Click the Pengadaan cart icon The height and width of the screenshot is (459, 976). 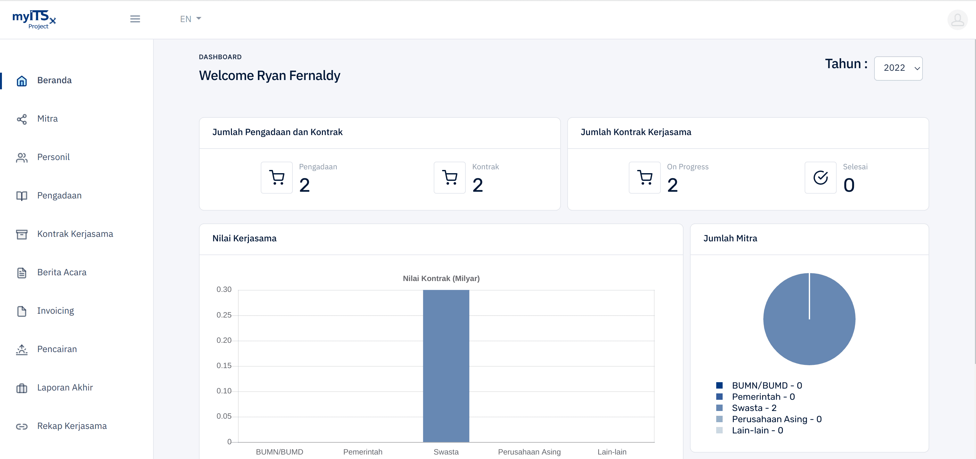tap(276, 178)
